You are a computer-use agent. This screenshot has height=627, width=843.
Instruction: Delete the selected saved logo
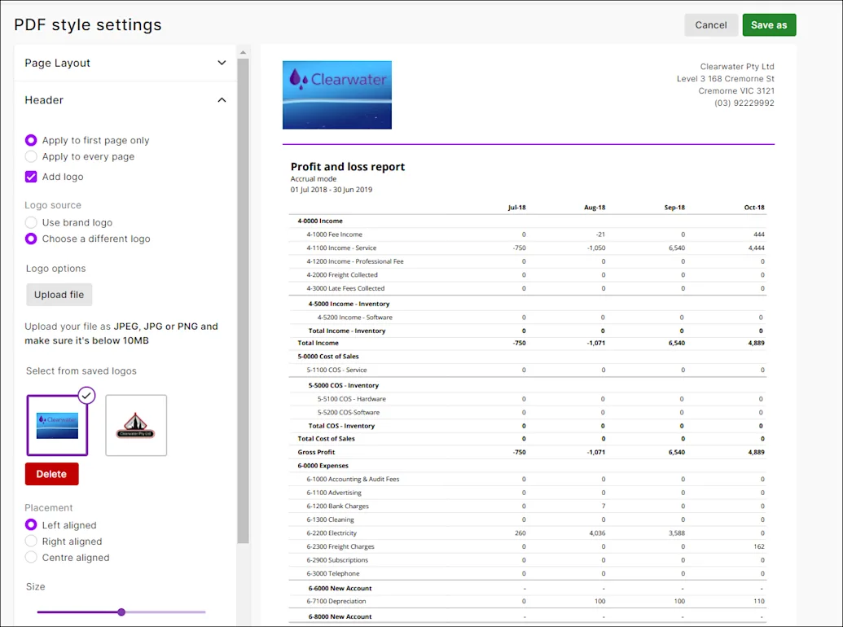(x=51, y=473)
